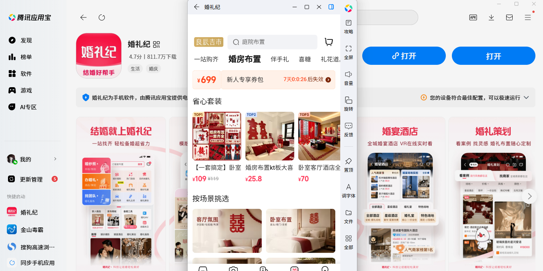
Task: Open the 新人专享券包 coupon arrow
Action: click(328, 80)
